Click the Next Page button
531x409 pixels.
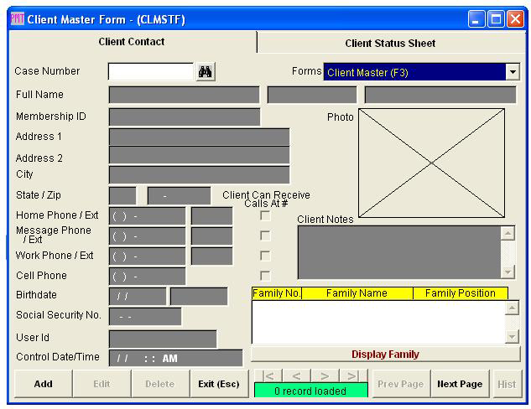pos(460,384)
